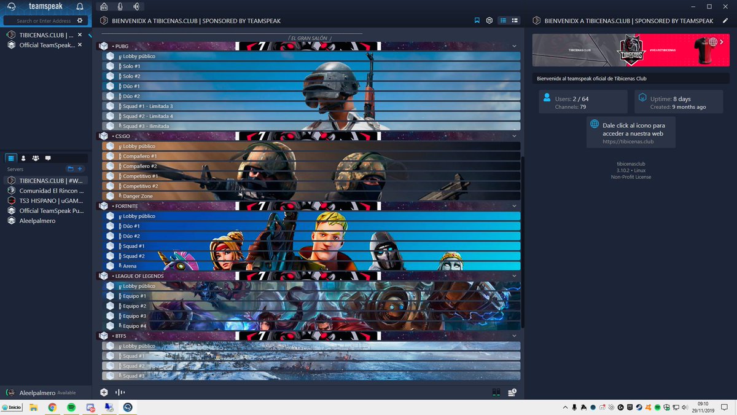Click the FORTNITE group cube icon
The width and height of the screenshot is (737, 415).
coord(103,206)
